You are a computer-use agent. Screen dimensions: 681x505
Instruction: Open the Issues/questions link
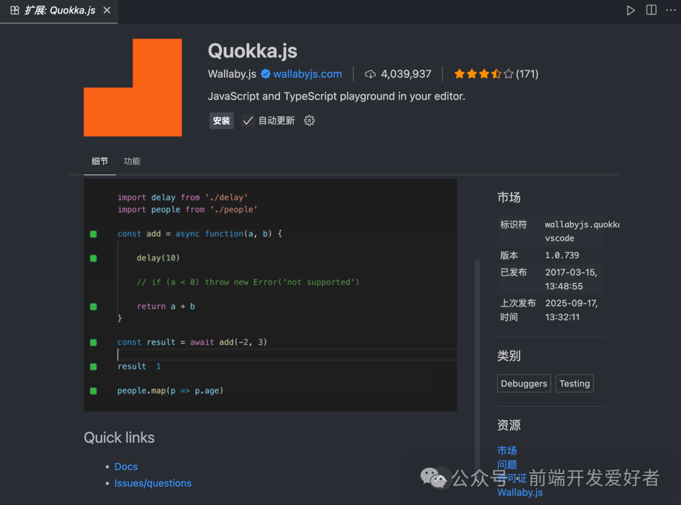pos(153,483)
